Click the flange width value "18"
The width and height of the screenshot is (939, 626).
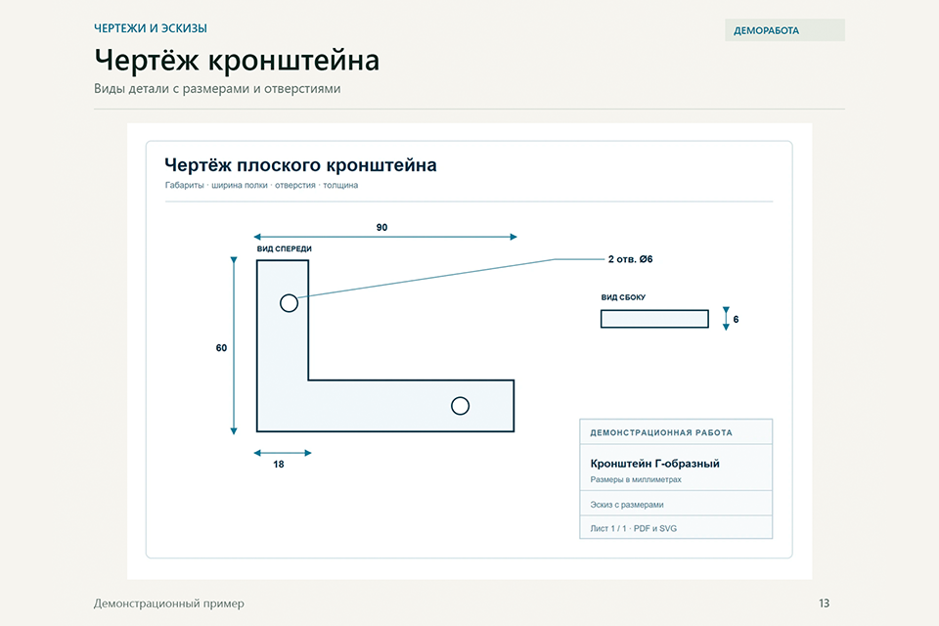[279, 465]
